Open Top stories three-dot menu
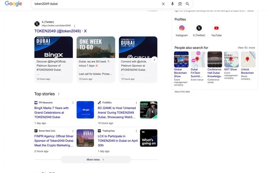The image size is (268, 173). point(59,94)
